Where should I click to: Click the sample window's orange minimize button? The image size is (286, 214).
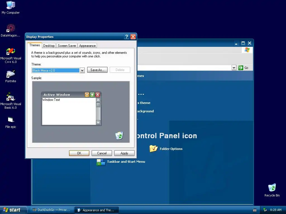click(x=87, y=95)
